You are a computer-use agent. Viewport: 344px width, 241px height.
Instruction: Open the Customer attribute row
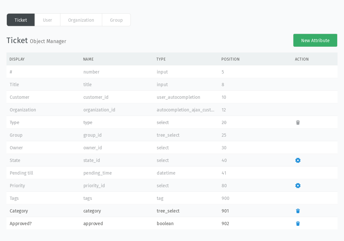click(172, 97)
